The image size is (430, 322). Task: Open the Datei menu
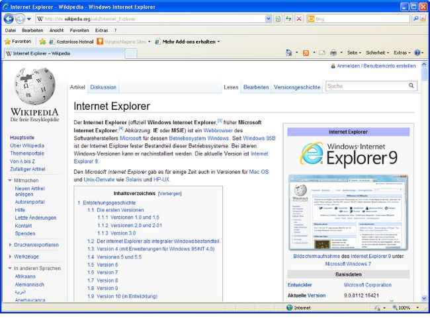[11, 30]
